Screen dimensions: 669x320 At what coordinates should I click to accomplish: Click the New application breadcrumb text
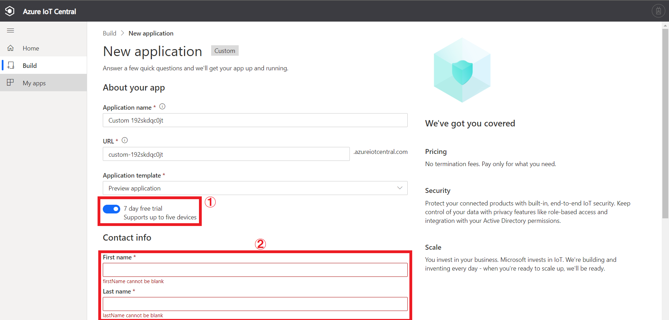pos(151,33)
